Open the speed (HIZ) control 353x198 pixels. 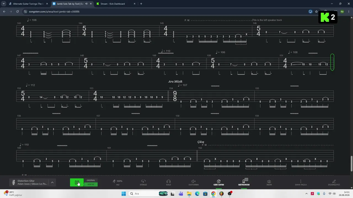[118, 183]
